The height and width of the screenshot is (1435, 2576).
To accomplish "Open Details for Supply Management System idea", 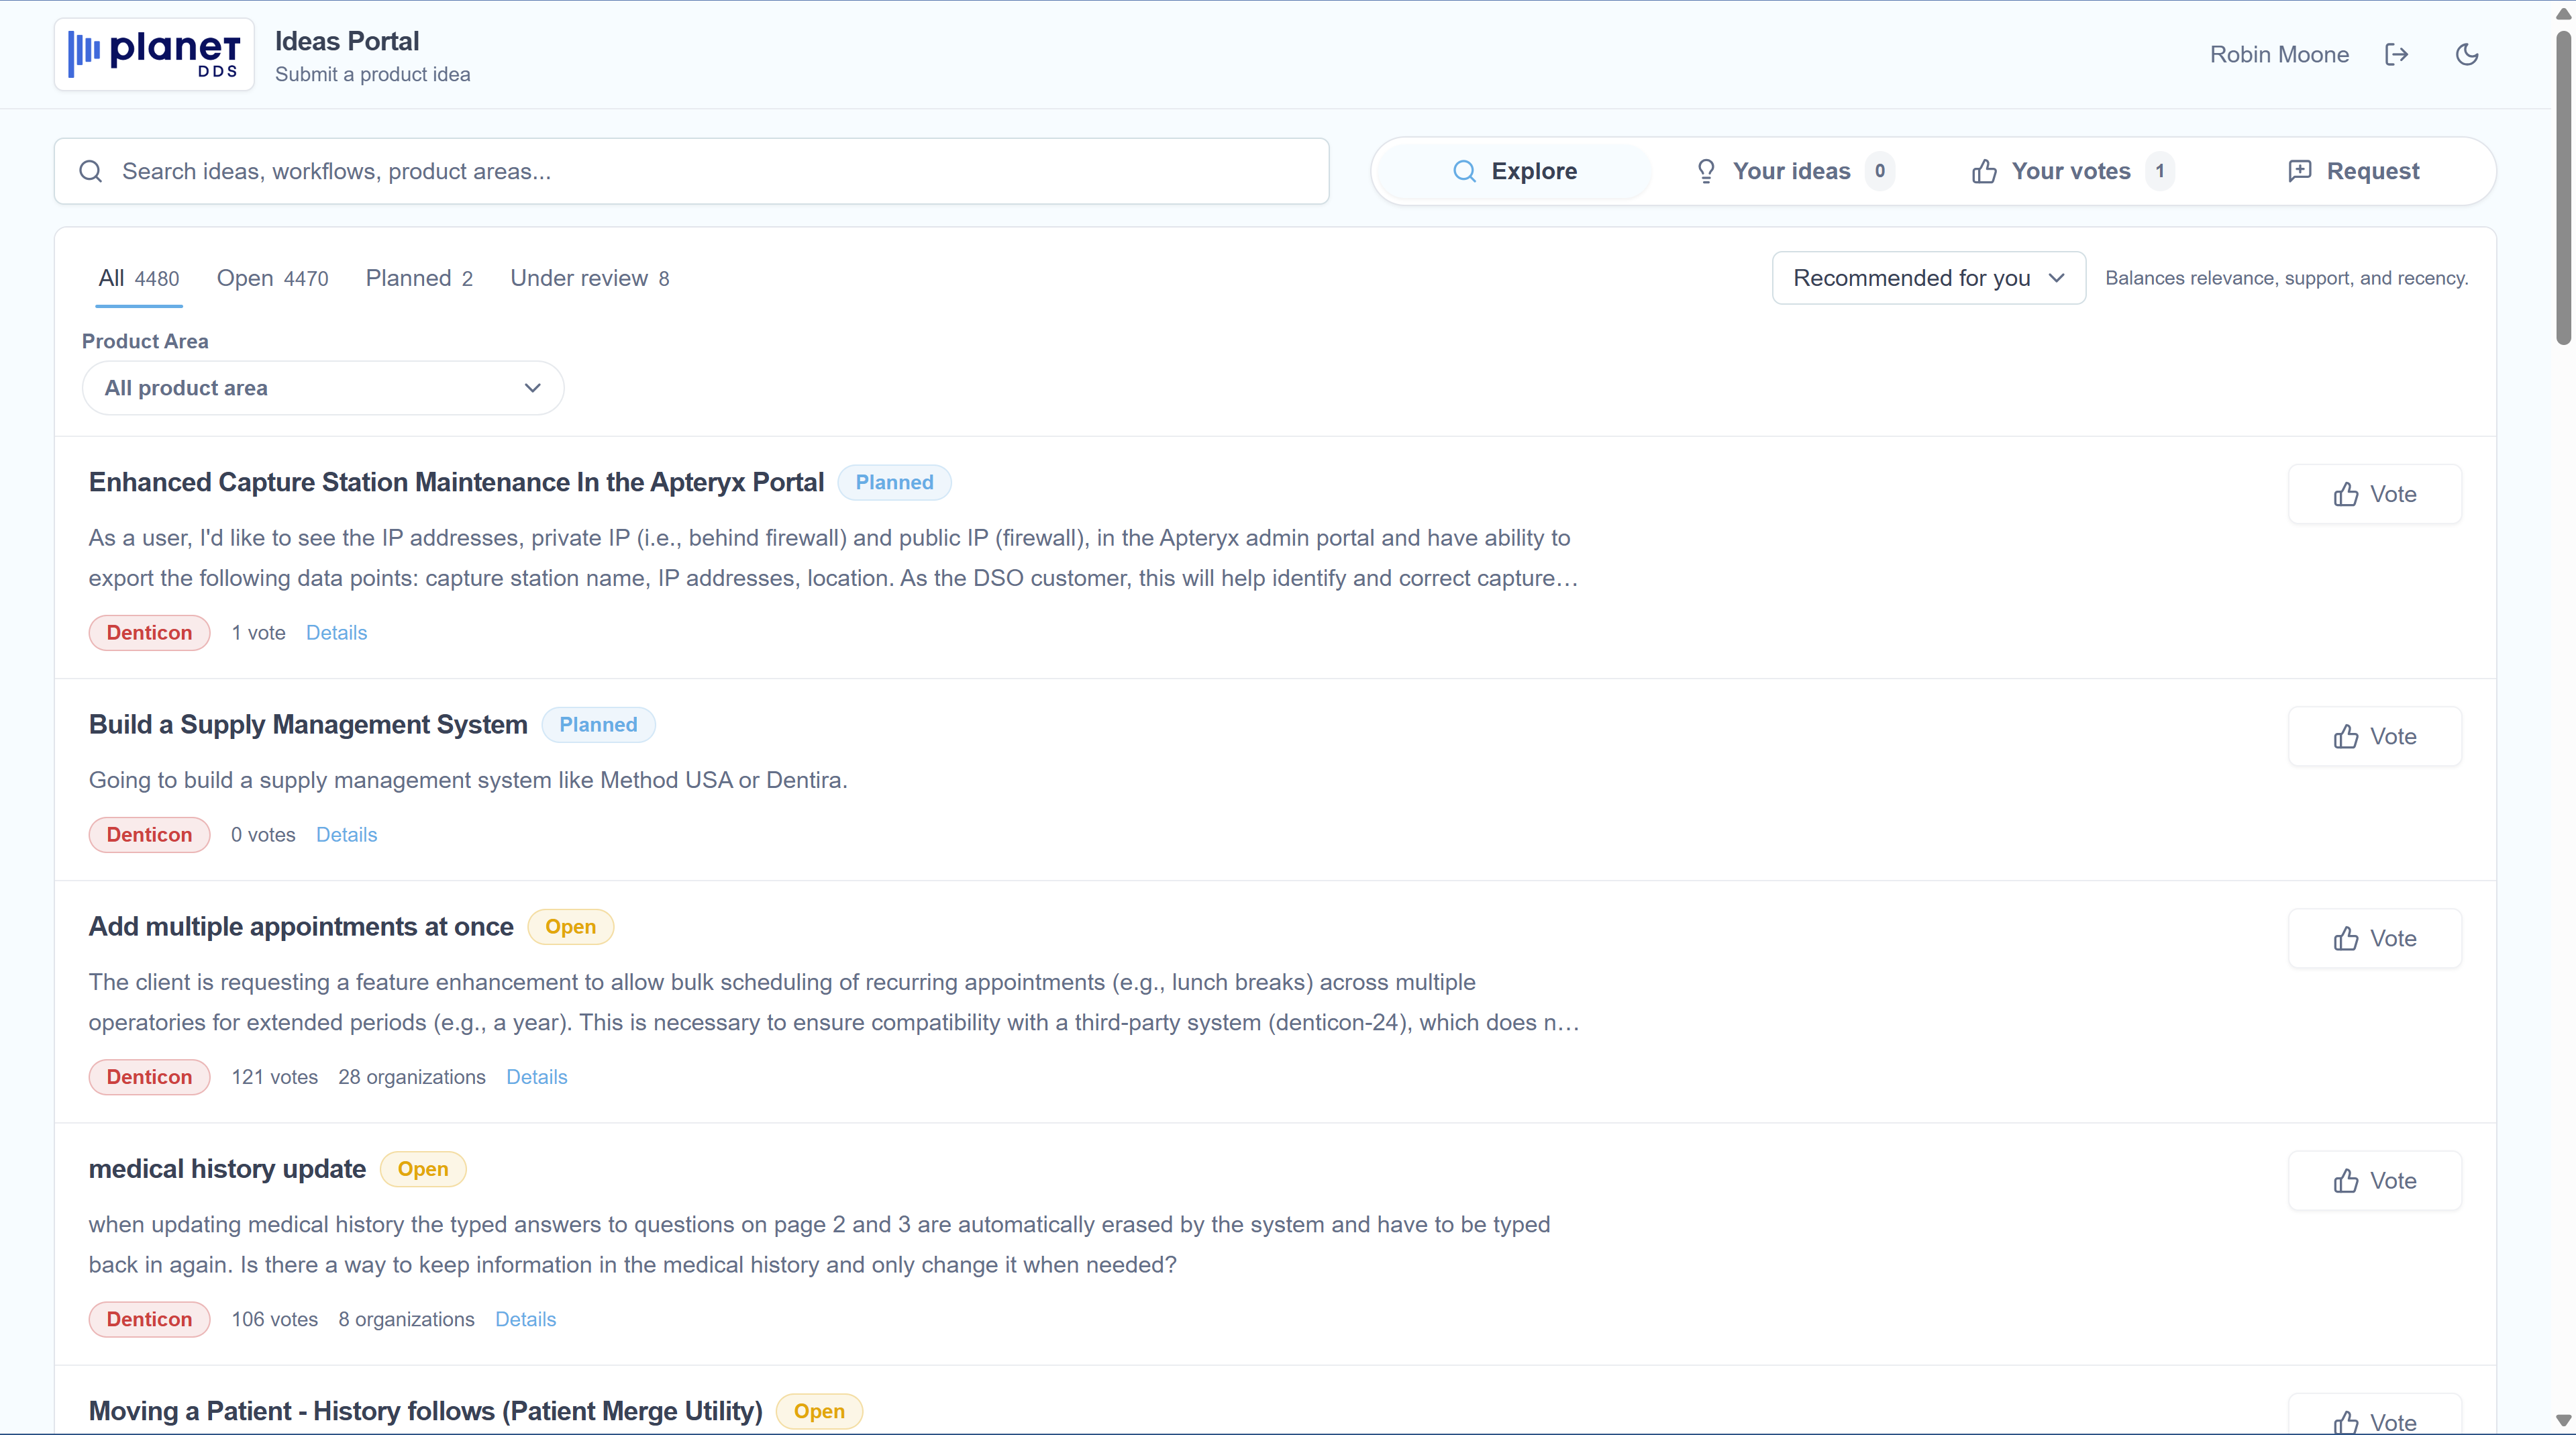I will point(346,835).
